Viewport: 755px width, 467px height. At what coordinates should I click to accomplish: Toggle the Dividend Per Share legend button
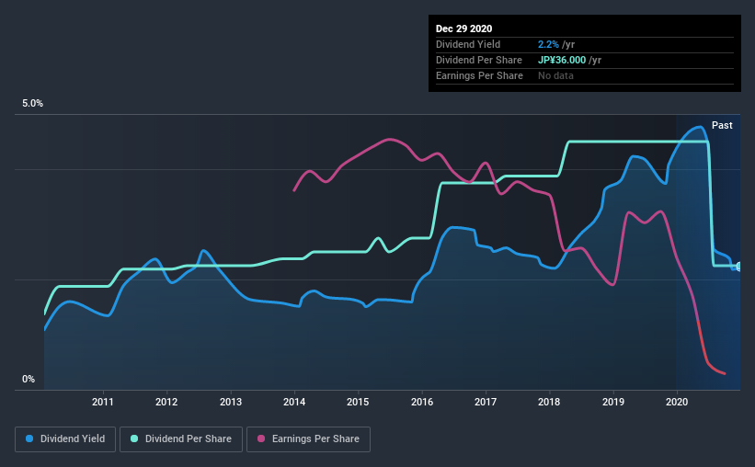pyautogui.click(x=181, y=439)
